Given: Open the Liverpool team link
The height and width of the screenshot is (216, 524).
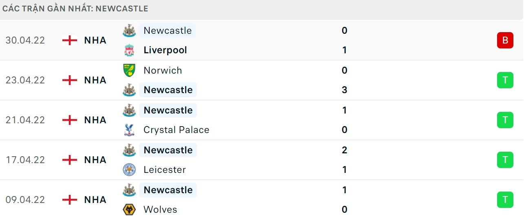Looking at the screenshot, I should [x=165, y=50].
